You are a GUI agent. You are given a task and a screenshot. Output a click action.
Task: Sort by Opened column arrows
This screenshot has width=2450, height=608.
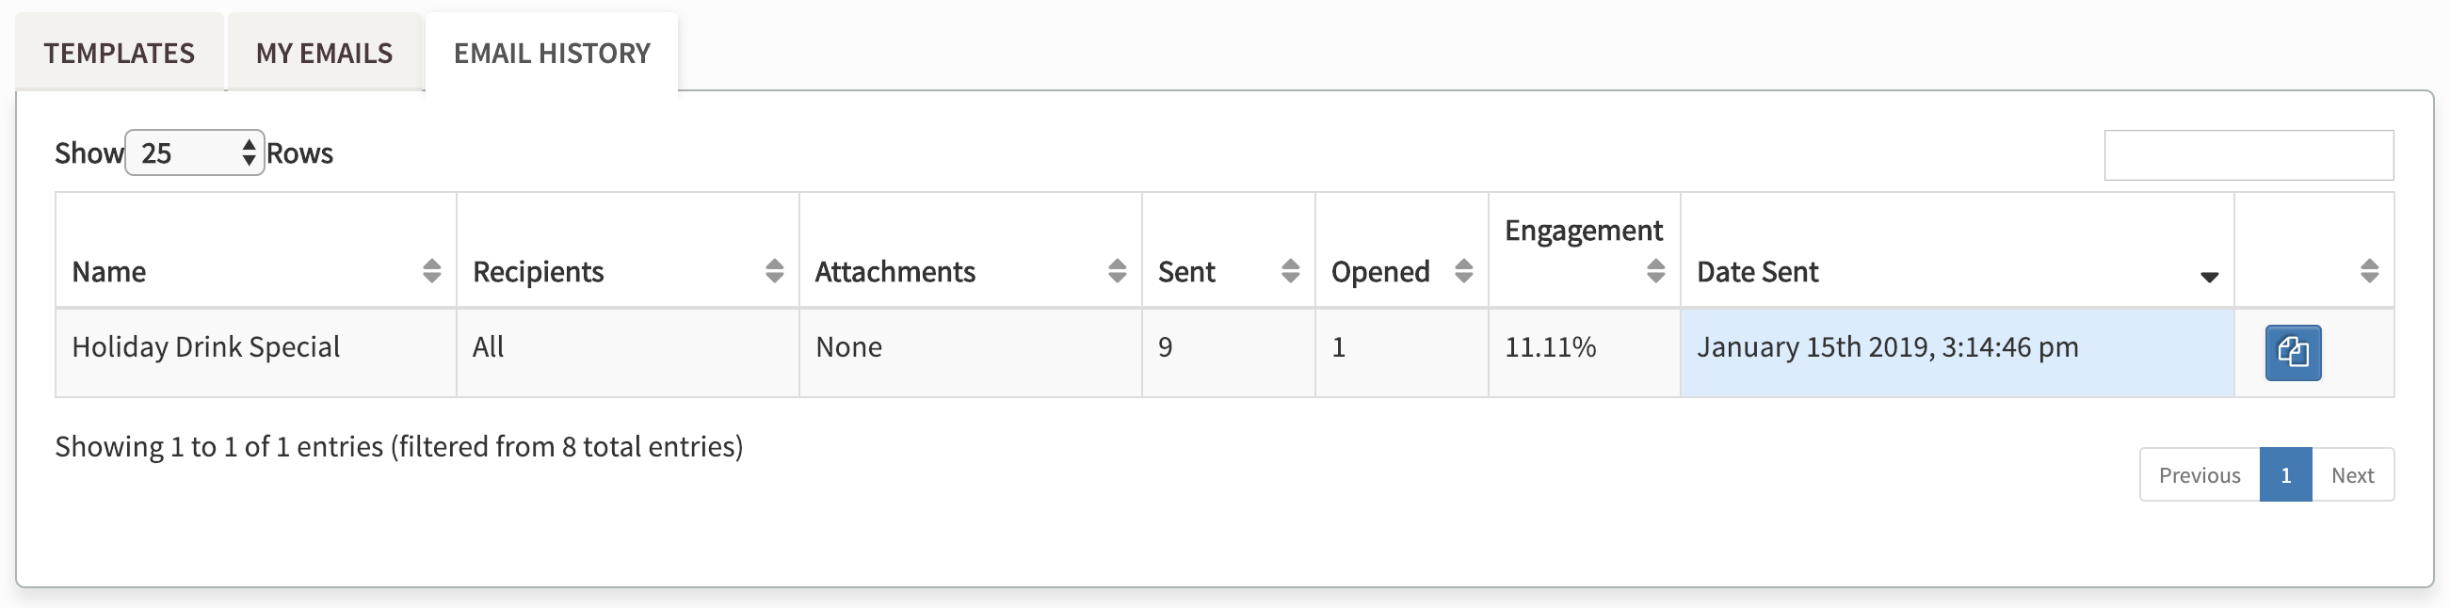click(1463, 272)
